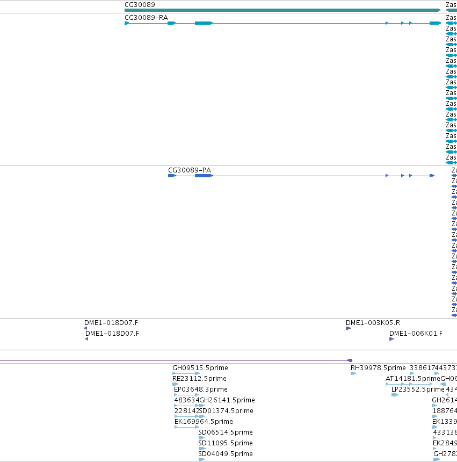Click the EK169964.5prime EST label
This screenshot has width=457, height=462.
tap(204, 422)
